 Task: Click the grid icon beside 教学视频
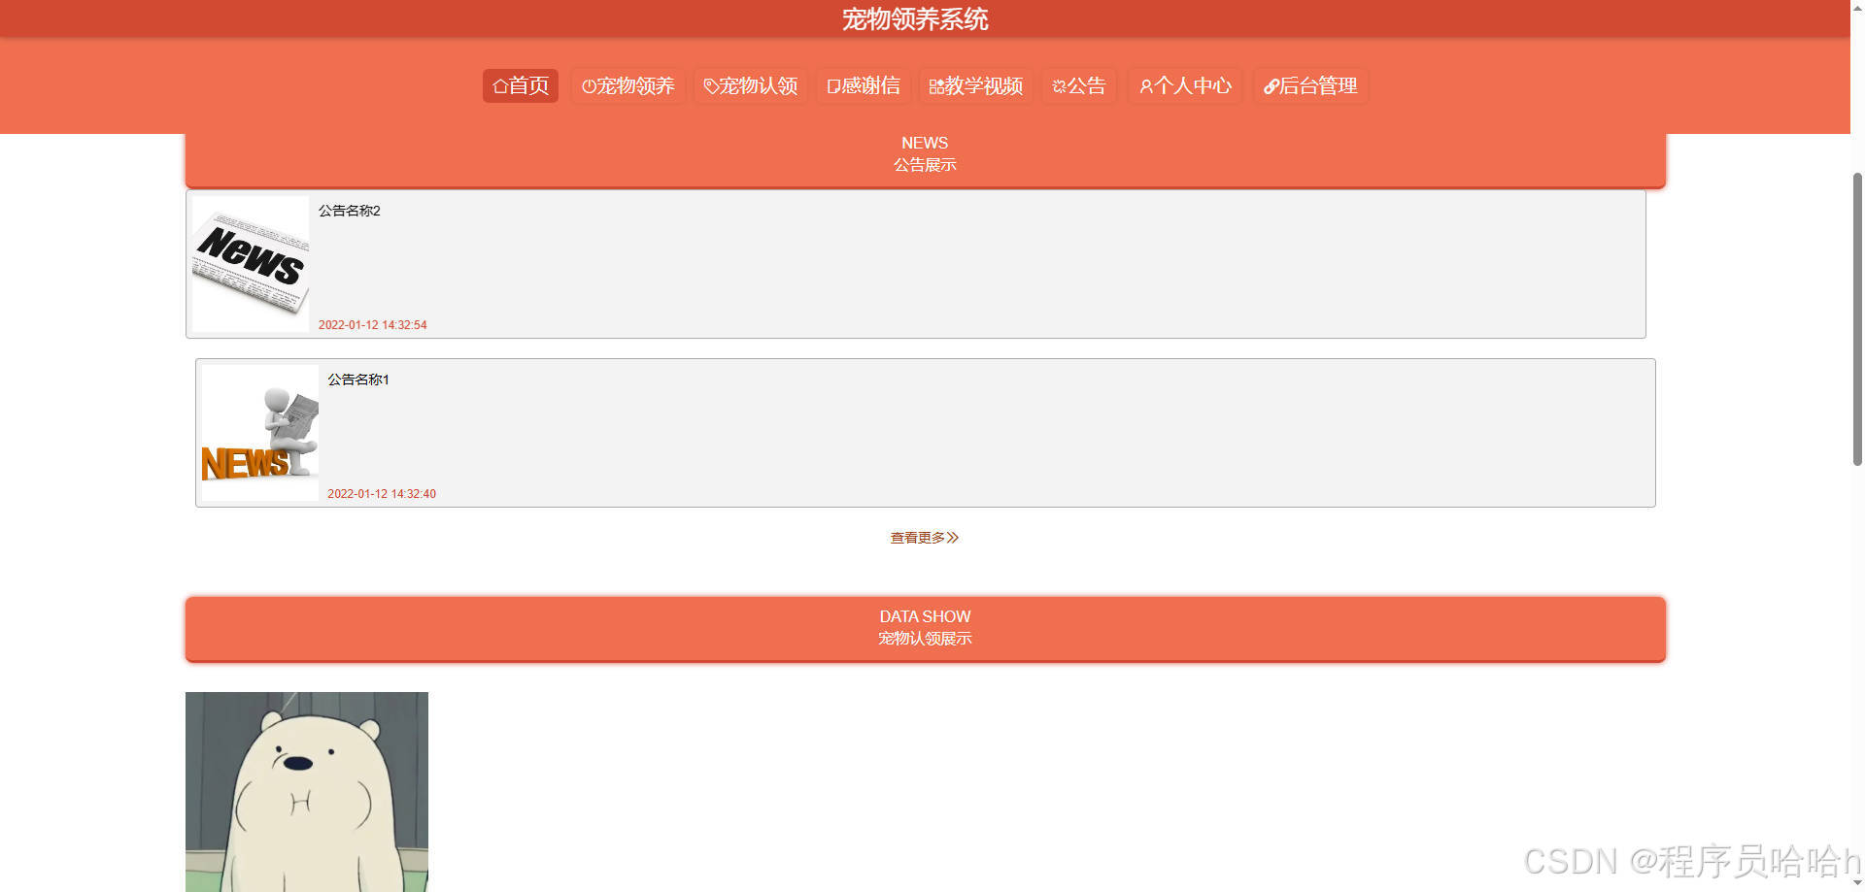point(936,86)
